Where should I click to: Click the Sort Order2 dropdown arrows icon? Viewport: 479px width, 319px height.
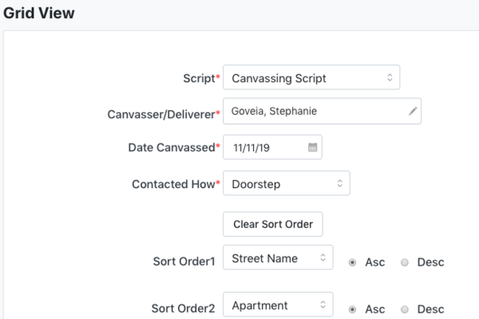click(323, 305)
